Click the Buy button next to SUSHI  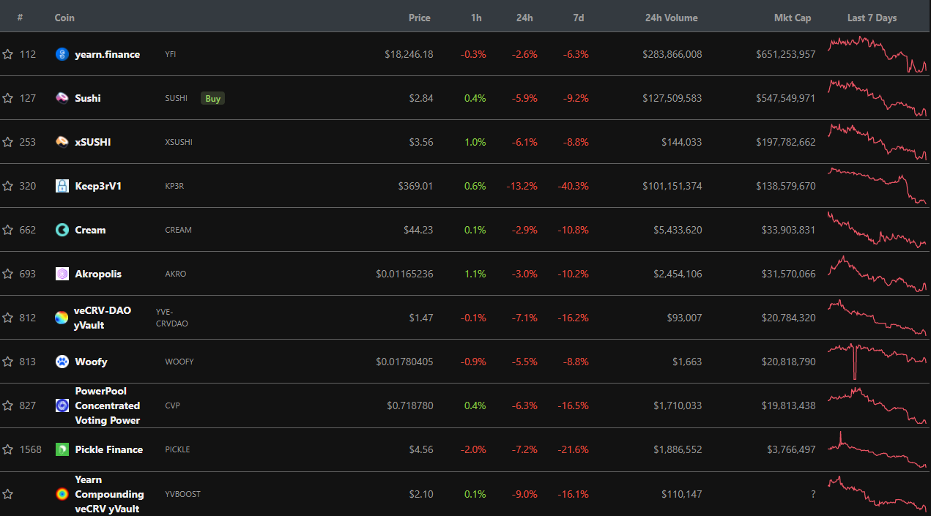coord(212,98)
